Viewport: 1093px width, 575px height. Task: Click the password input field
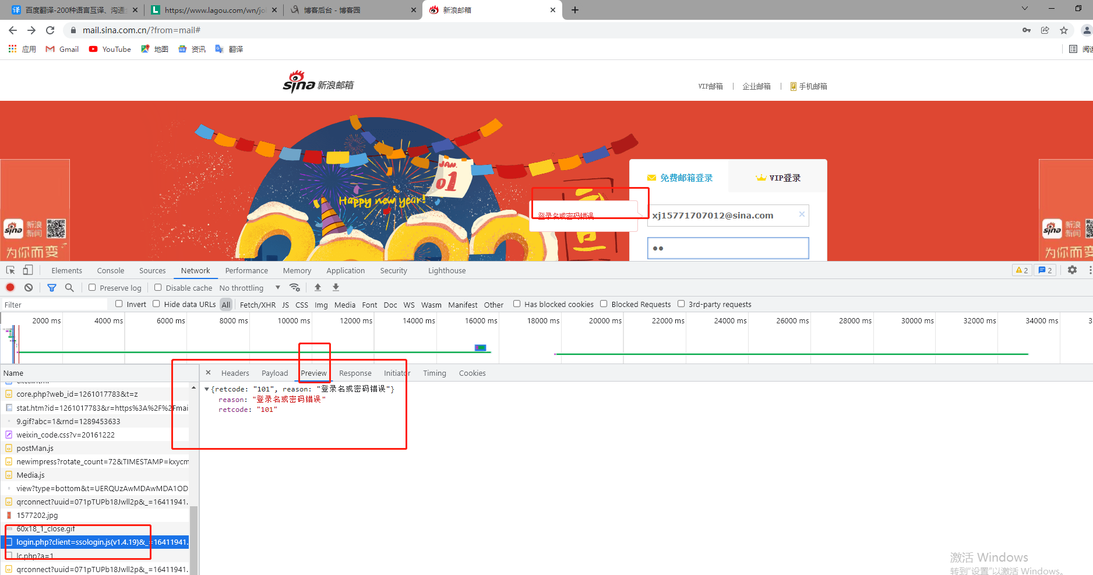(x=728, y=248)
